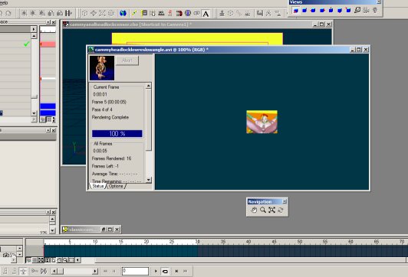The image size is (408, 277).
Task: Click the upper blue bar in left panel column
Action: (48, 106)
